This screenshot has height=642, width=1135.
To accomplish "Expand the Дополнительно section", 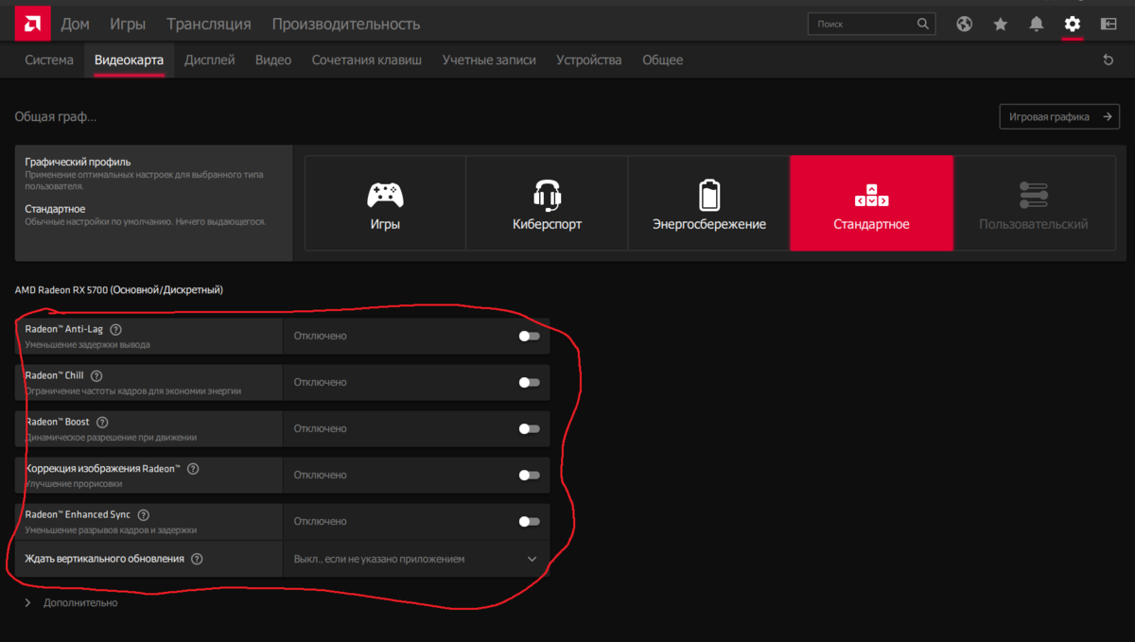I will [71, 602].
